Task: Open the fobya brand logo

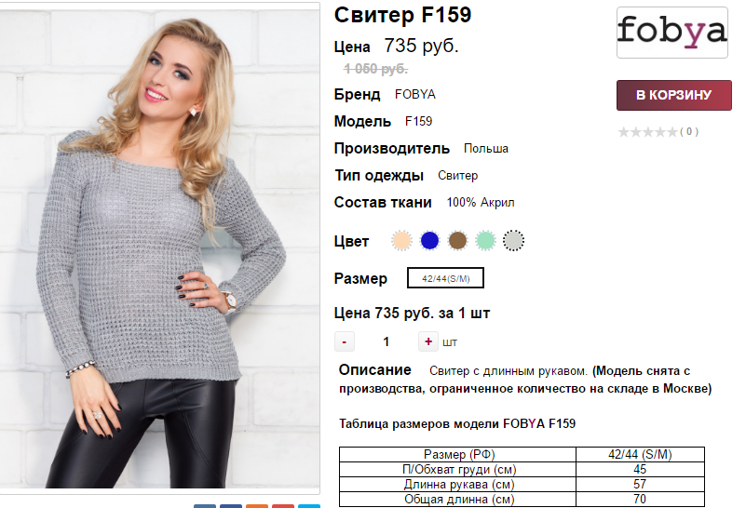Action: pyautogui.click(x=671, y=33)
